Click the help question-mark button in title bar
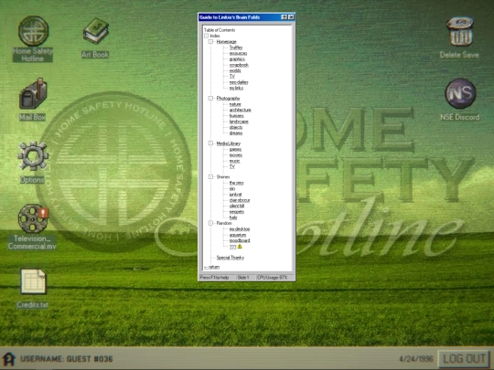494x370 pixels. (x=284, y=17)
